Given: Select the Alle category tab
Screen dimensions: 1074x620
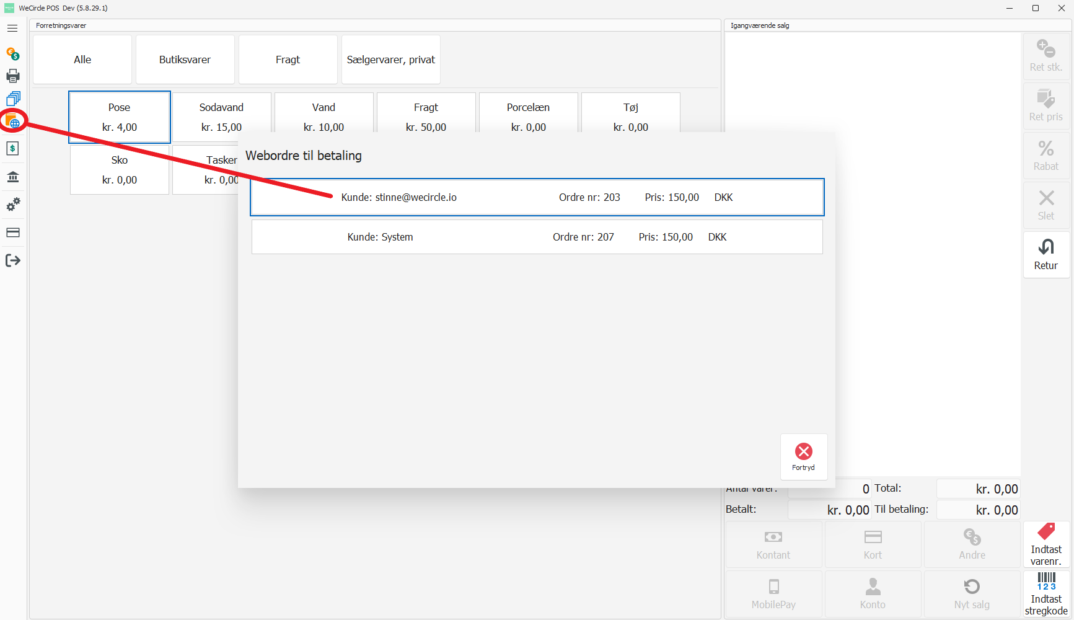Looking at the screenshot, I should point(82,60).
